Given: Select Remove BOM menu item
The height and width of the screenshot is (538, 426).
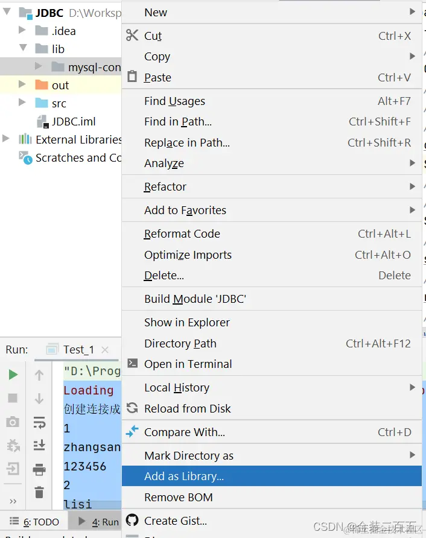Looking at the screenshot, I should (272, 497).
